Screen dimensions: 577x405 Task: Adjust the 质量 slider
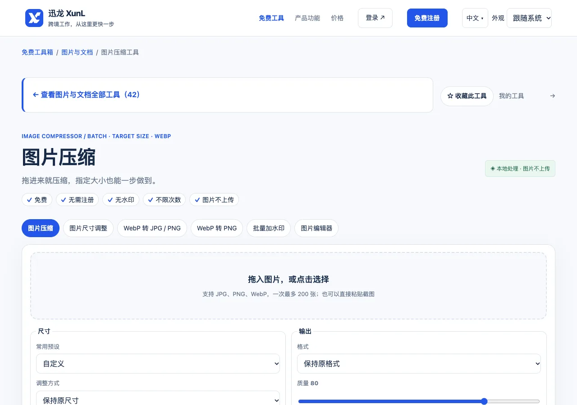(419, 401)
